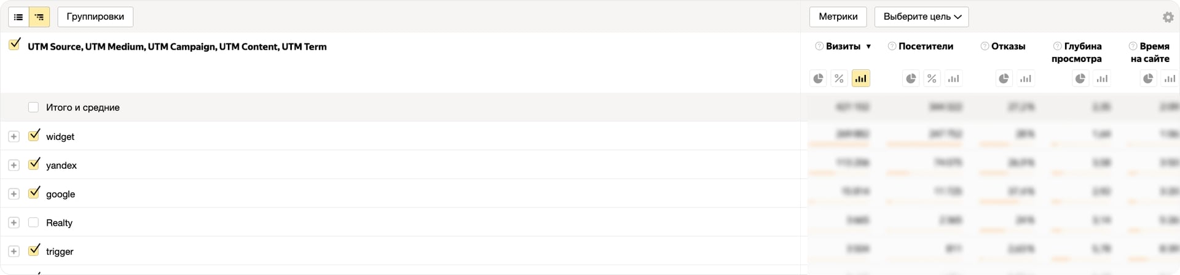
Task: Expand the trigger source row
Action: coord(14,251)
